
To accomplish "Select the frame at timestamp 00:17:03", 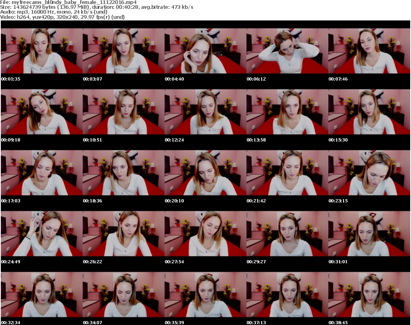I will [41, 173].
